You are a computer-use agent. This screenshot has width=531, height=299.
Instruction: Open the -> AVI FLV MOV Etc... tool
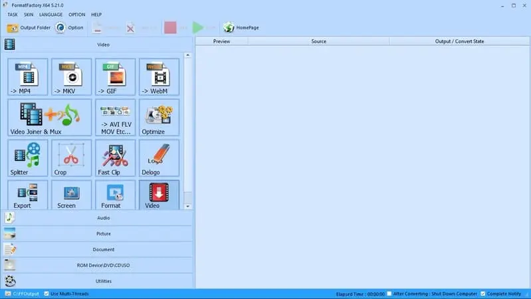click(115, 117)
